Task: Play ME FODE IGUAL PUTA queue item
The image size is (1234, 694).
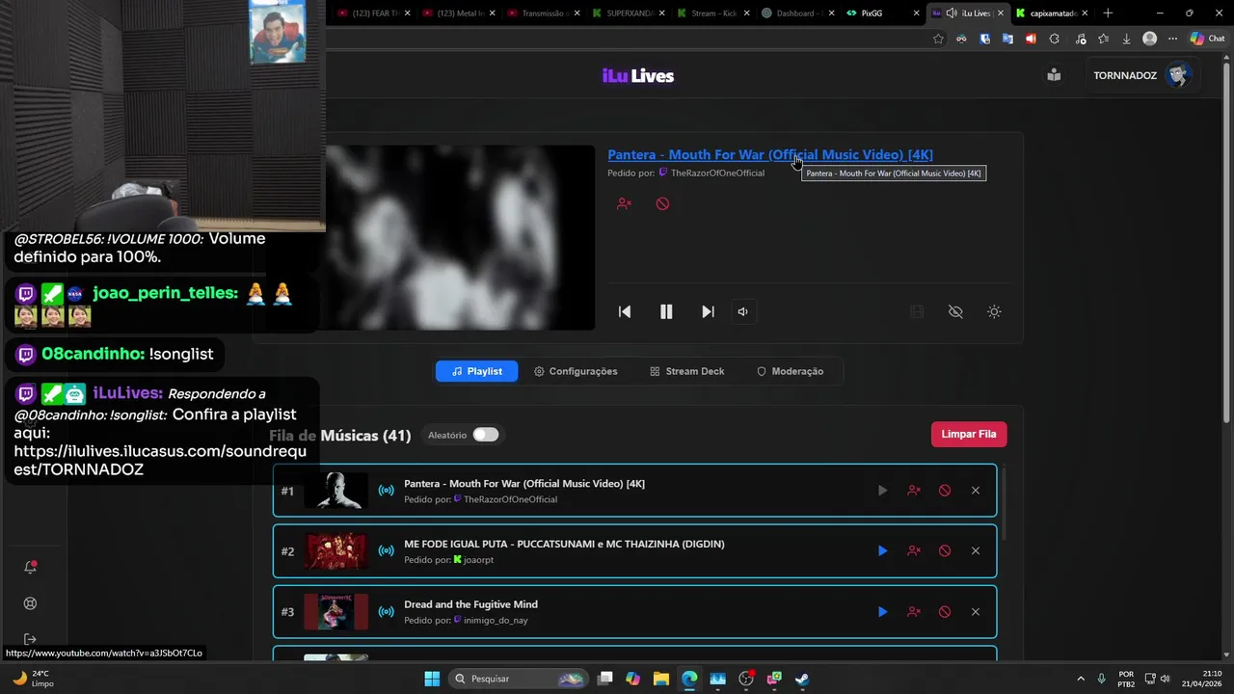Action: point(882,551)
